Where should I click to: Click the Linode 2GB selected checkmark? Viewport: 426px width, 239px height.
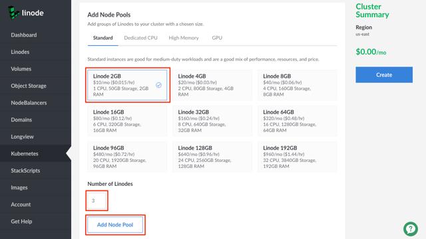click(x=158, y=85)
